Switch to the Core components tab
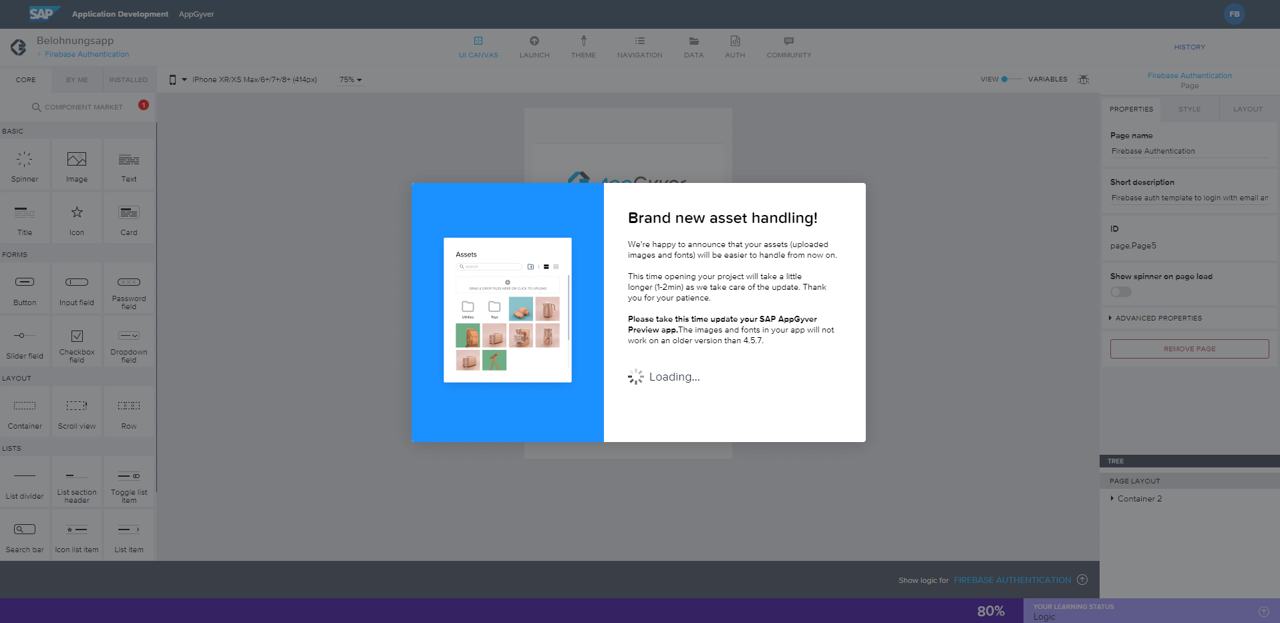Viewport: 1280px width, 623px height. coord(26,79)
